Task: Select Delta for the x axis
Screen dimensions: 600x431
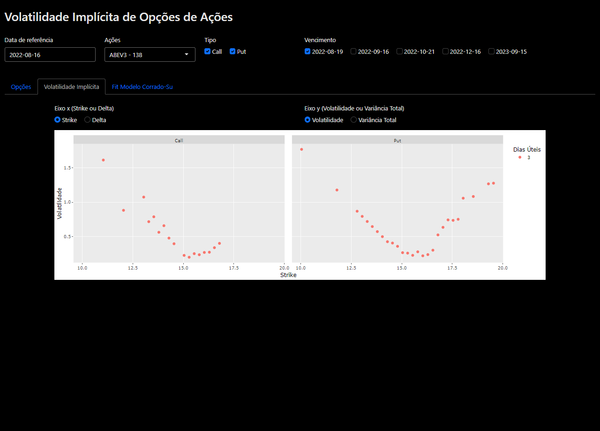Action: (88, 120)
